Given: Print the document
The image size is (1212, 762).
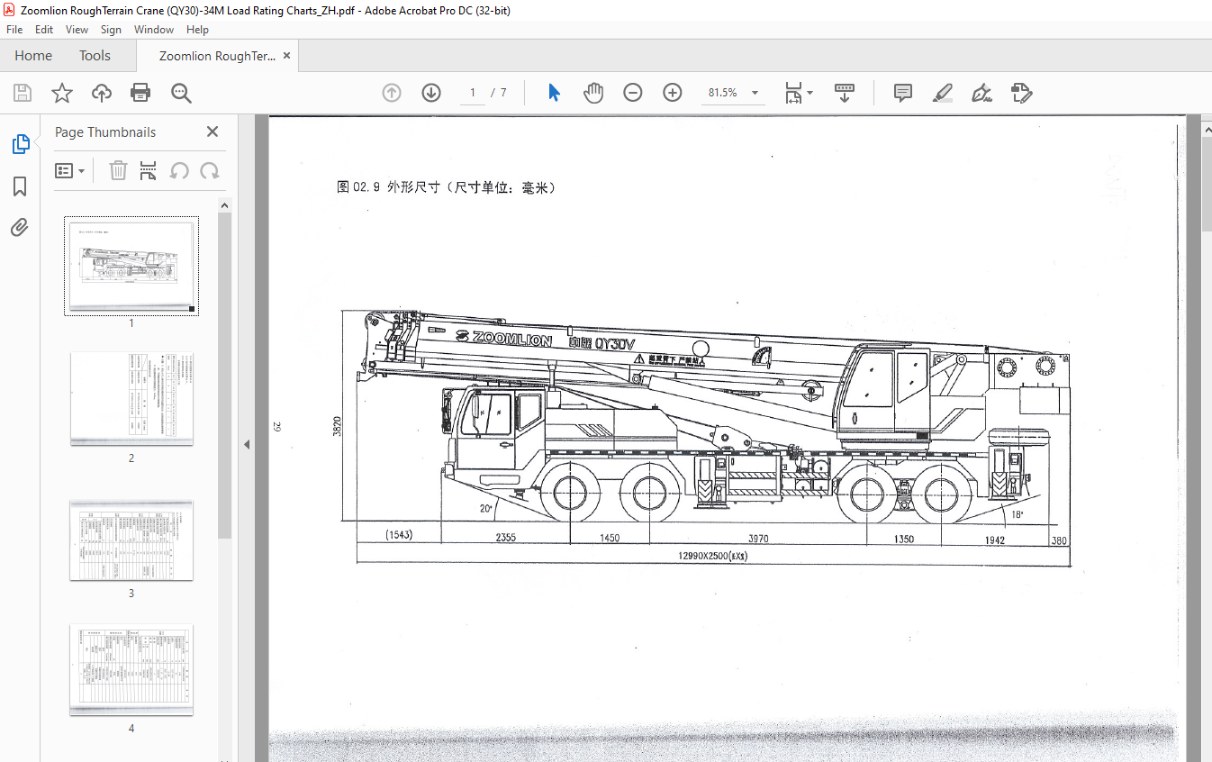Looking at the screenshot, I should coord(140,93).
